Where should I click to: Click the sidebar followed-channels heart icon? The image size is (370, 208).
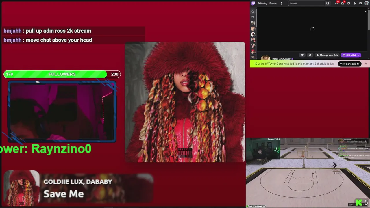click(x=253, y=17)
